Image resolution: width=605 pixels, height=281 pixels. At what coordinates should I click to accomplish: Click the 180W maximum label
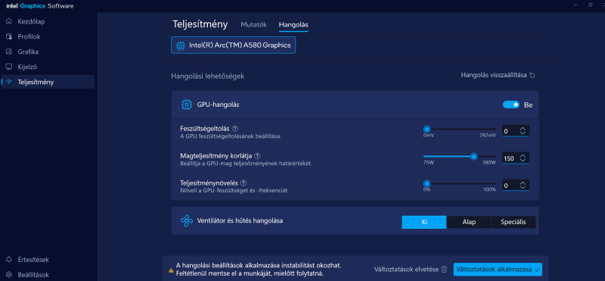(x=489, y=163)
